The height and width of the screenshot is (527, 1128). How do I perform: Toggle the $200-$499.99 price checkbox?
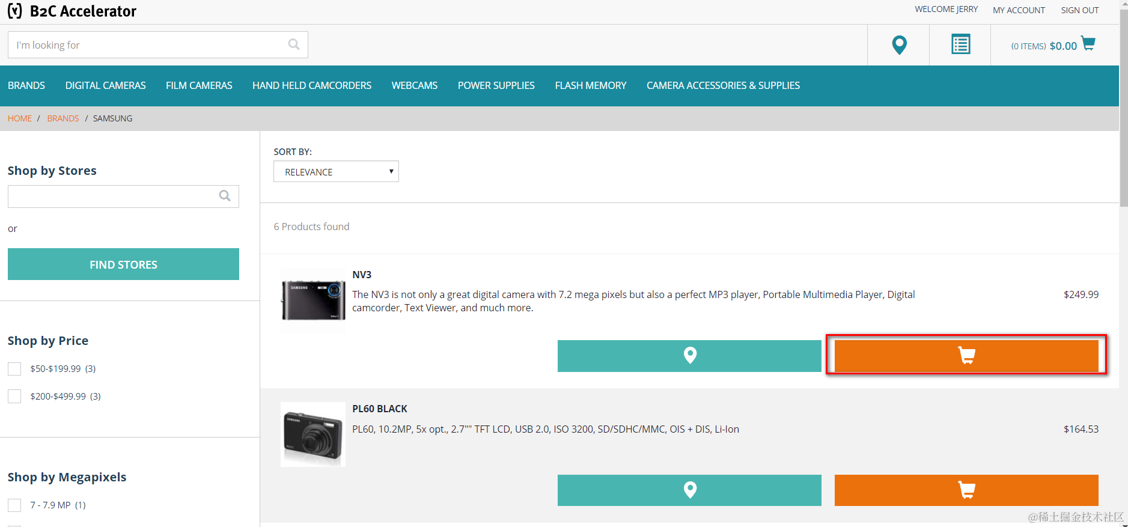click(14, 397)
